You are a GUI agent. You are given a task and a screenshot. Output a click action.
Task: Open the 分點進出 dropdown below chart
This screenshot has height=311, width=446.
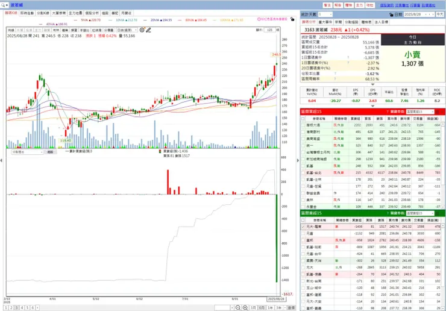click(x=27, y=152)
